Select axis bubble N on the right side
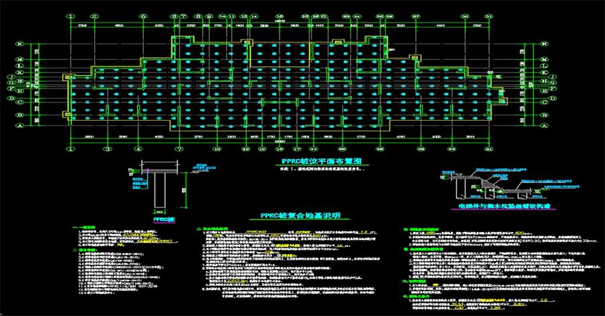Image resolution: width=605 pixels, height=316 pixels. tap(542, 45)
